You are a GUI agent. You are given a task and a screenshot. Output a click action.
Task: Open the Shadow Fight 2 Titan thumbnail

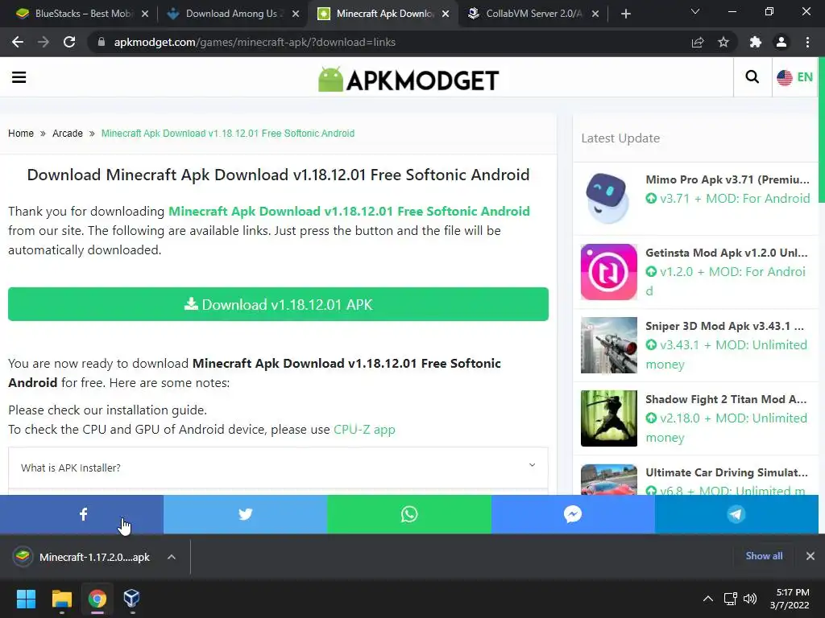point(609,418)
